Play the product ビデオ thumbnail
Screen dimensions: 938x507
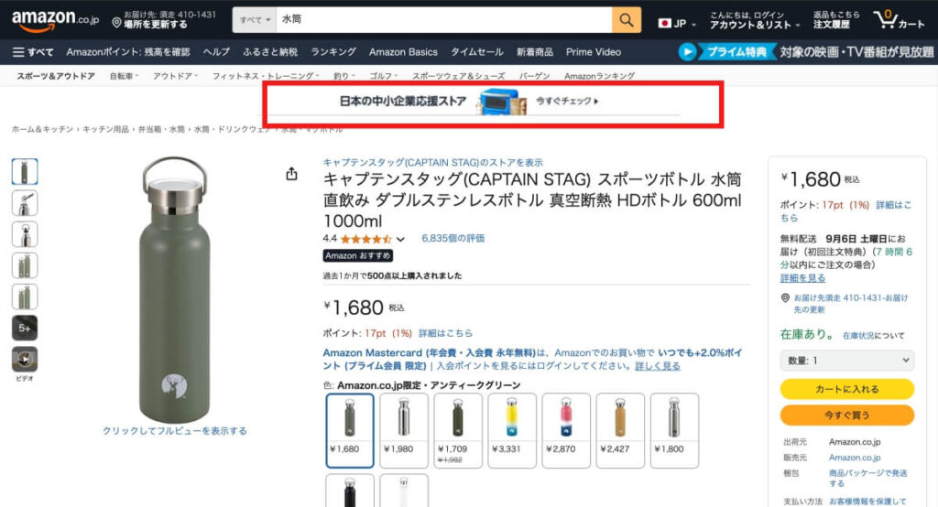(25, 360)
